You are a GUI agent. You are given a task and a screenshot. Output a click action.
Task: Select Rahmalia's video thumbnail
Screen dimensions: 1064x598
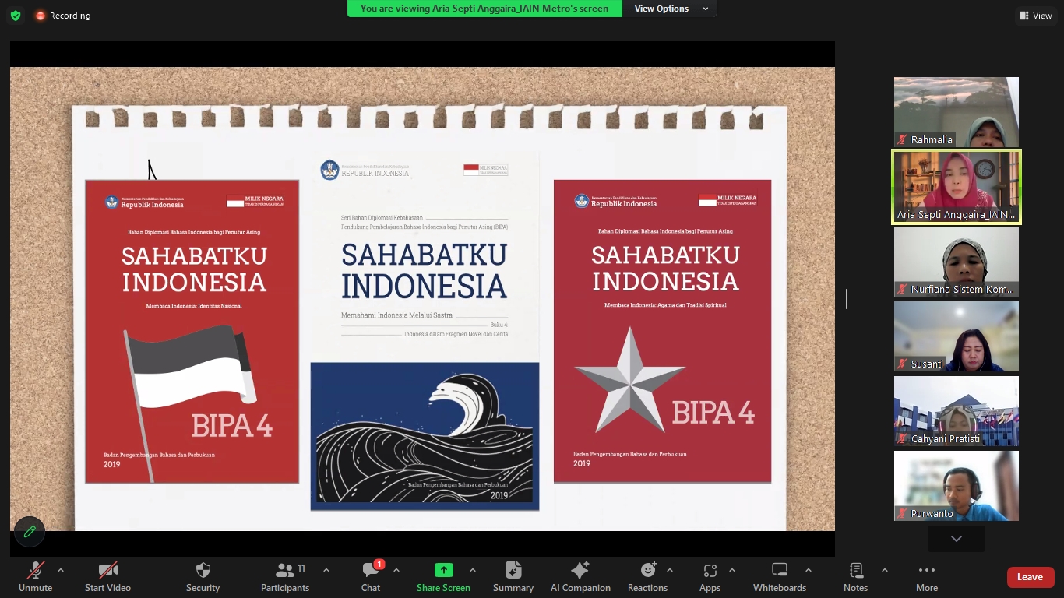pos(956,112)
